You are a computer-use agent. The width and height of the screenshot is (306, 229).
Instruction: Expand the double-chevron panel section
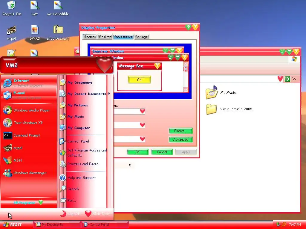click(130, 165)
